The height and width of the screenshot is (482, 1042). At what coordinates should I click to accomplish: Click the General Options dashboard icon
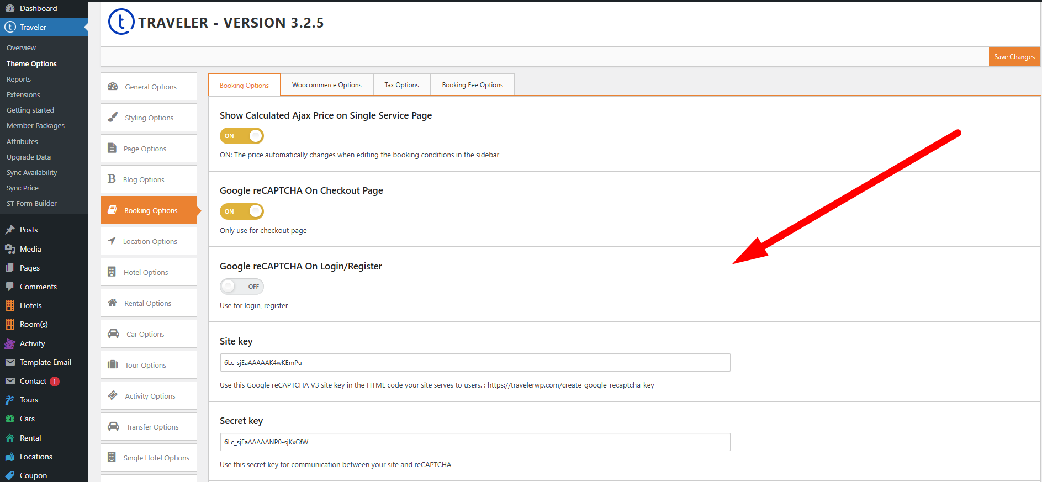113,87
